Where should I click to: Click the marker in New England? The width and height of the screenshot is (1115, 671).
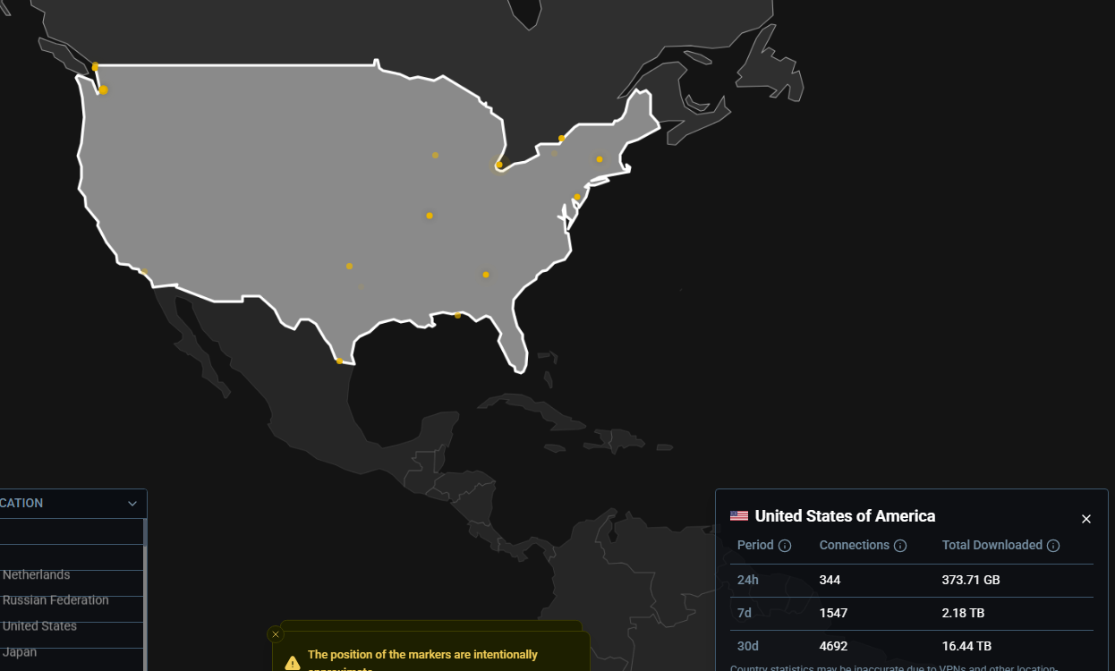click(600, 159)
